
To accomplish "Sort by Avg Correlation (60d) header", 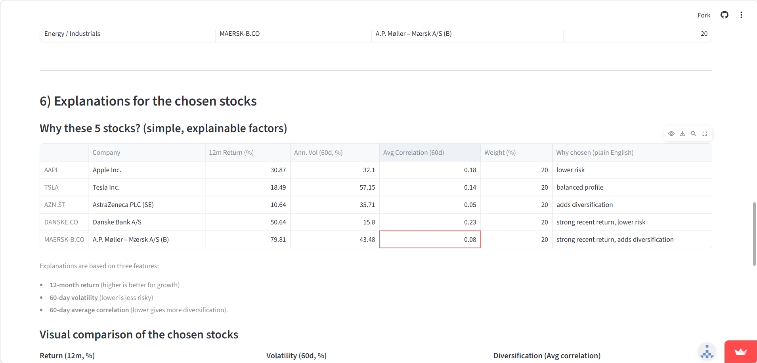I will 430,152.
